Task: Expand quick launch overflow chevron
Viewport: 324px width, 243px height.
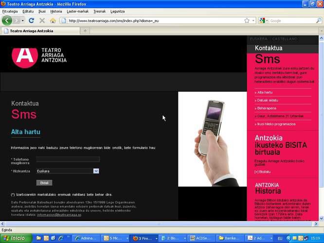Action: pyautogui.click(x=68, y=237)
